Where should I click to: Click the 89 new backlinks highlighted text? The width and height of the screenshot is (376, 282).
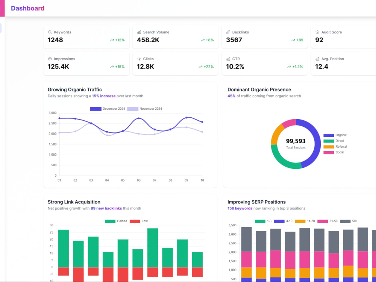pos(106,208)
